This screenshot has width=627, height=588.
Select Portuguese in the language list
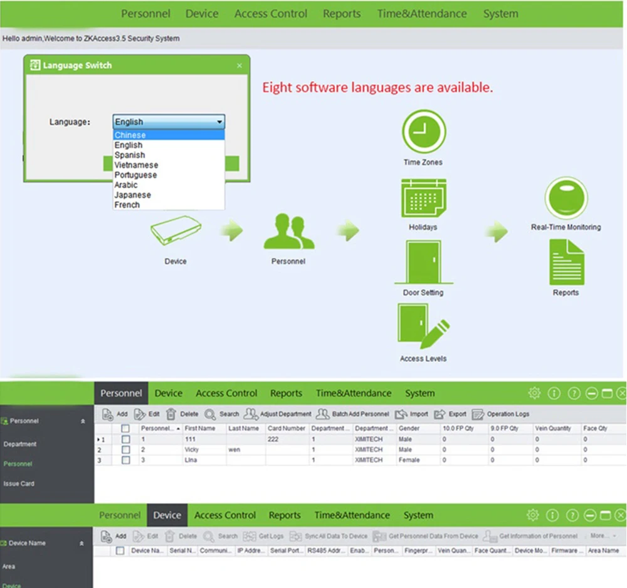169,175
